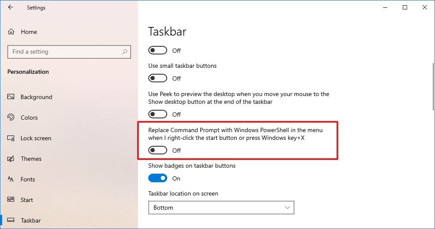Viewport: 435px width, 229px height.
Task: Open the Taskbar settings page
Action: pos(31,220)
